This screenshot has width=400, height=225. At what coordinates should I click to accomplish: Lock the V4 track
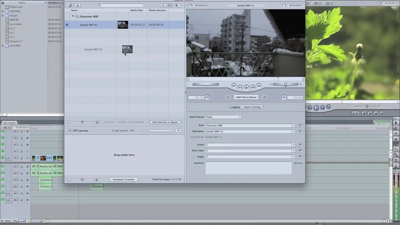click(22, 138)
